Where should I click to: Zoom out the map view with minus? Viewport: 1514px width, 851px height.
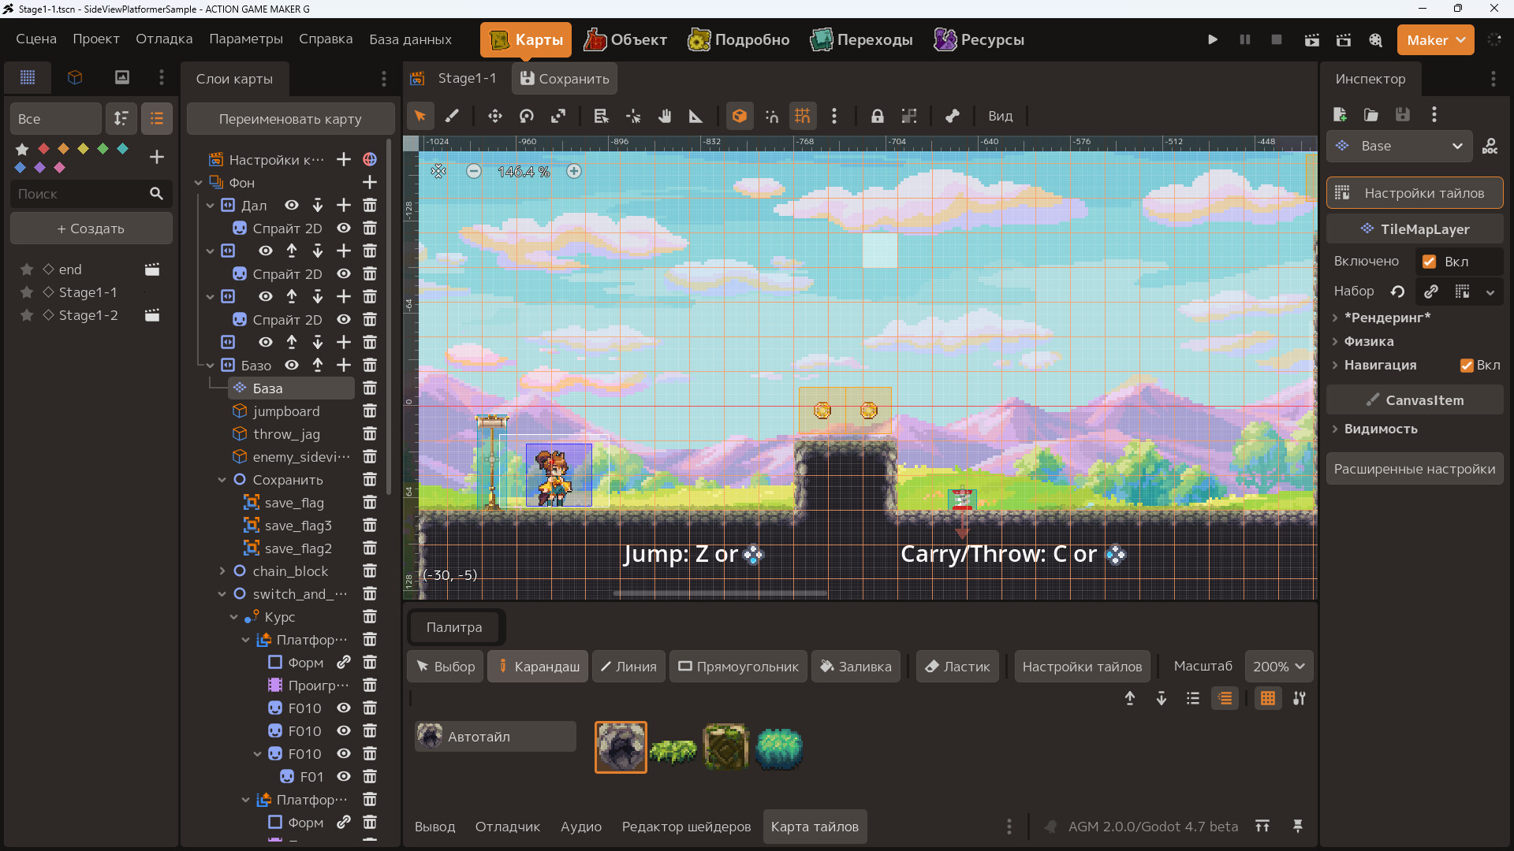point(474,171)
